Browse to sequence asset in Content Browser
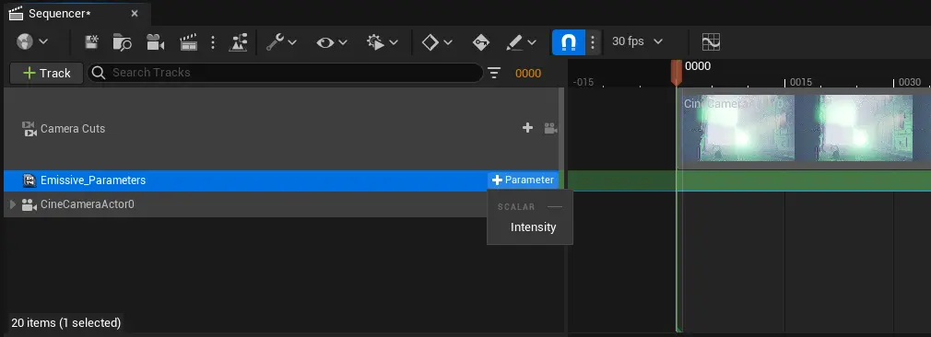Image resolution: width=931 pixels, height=337 pixels. click(x=122, y=41)
